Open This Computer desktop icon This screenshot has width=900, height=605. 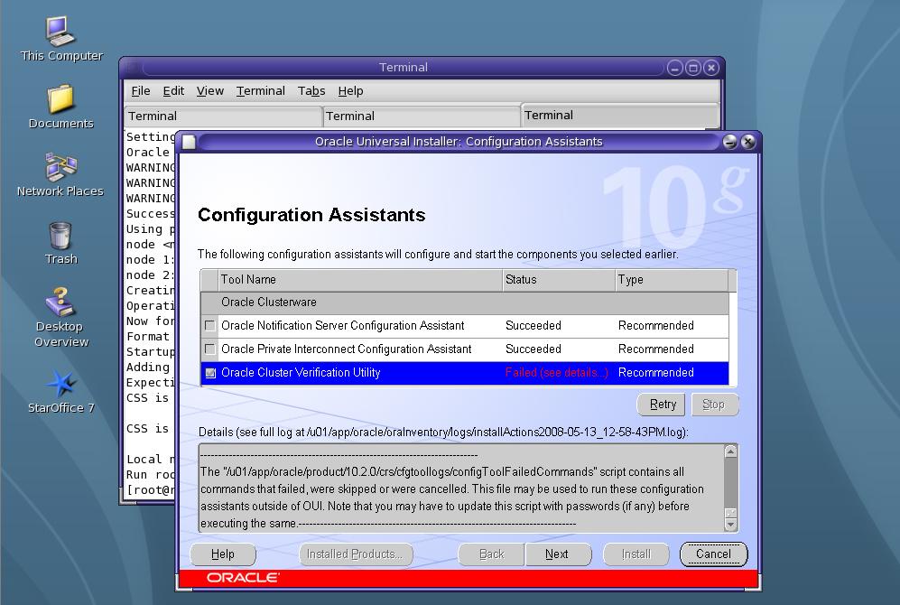tap(60, 39)
